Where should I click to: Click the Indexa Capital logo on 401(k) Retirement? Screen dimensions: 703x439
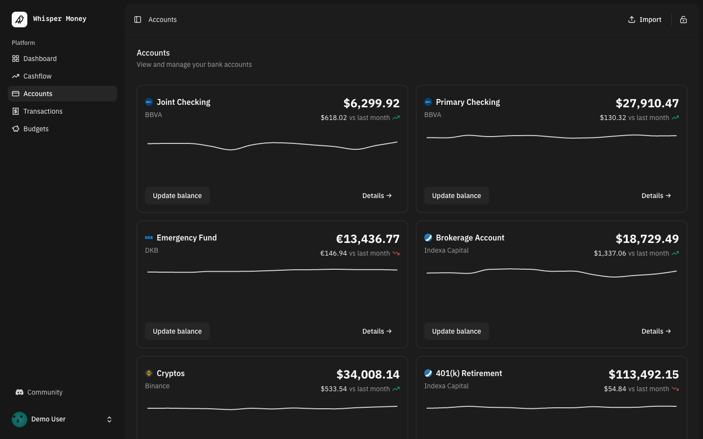pyautogui.click(x=428, y=373)
